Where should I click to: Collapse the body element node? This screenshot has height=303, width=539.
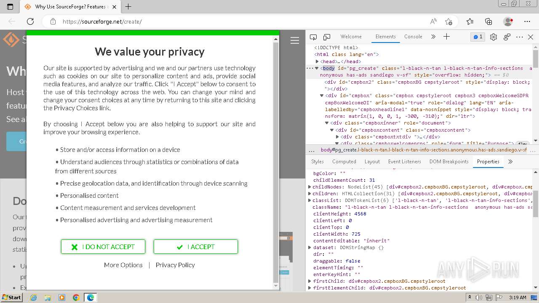point(317,68)
